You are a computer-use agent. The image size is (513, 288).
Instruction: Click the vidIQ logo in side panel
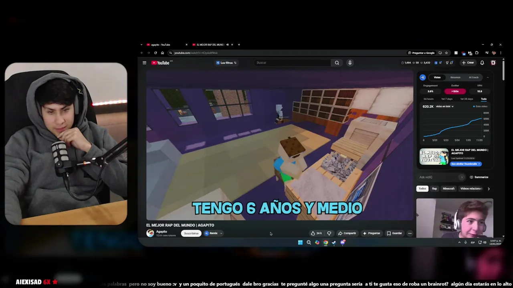click(x=422, y=77)
